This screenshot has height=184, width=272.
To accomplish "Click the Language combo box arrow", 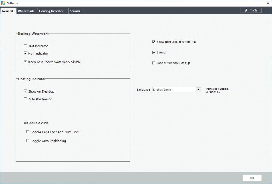I will pos(198,89).
